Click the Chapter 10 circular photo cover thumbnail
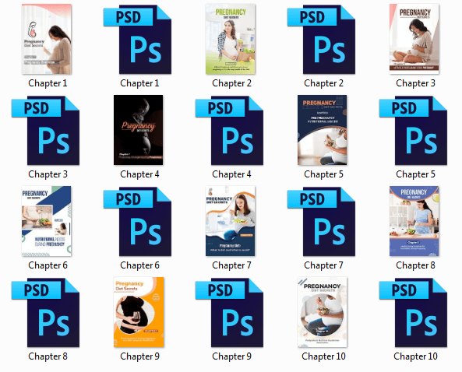Screen dimensions: 462x372 (x=323, y=312)
